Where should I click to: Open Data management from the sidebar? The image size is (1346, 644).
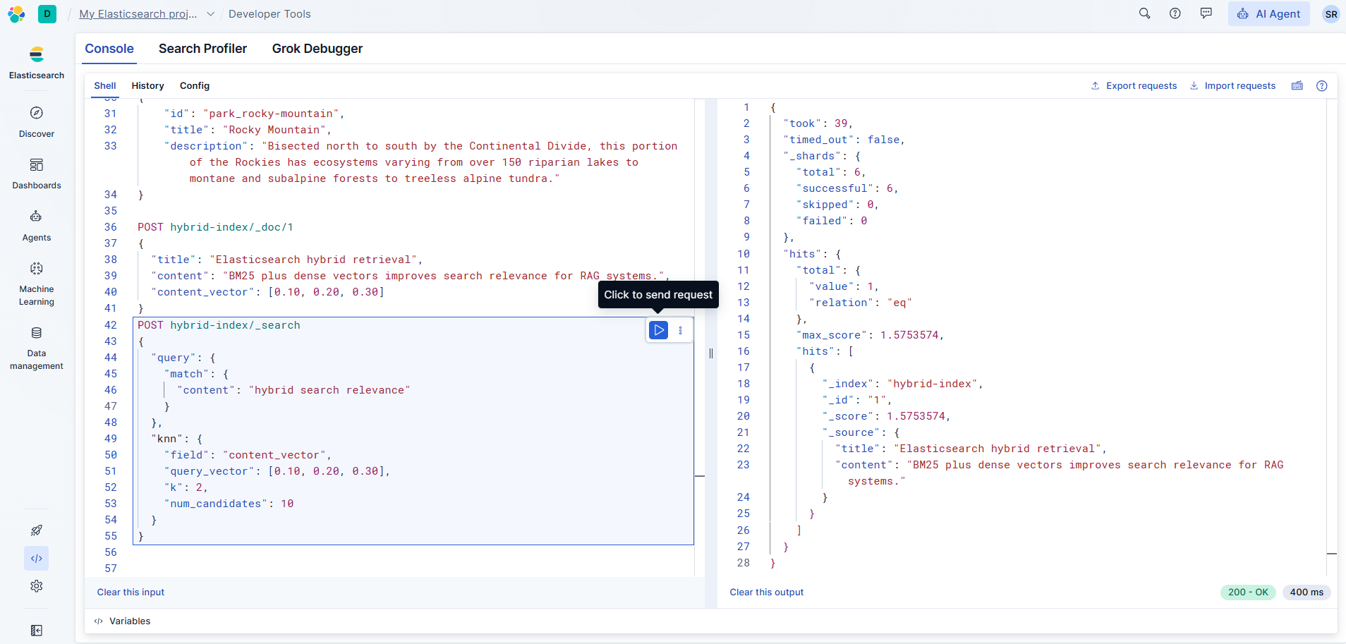point(37,348)
